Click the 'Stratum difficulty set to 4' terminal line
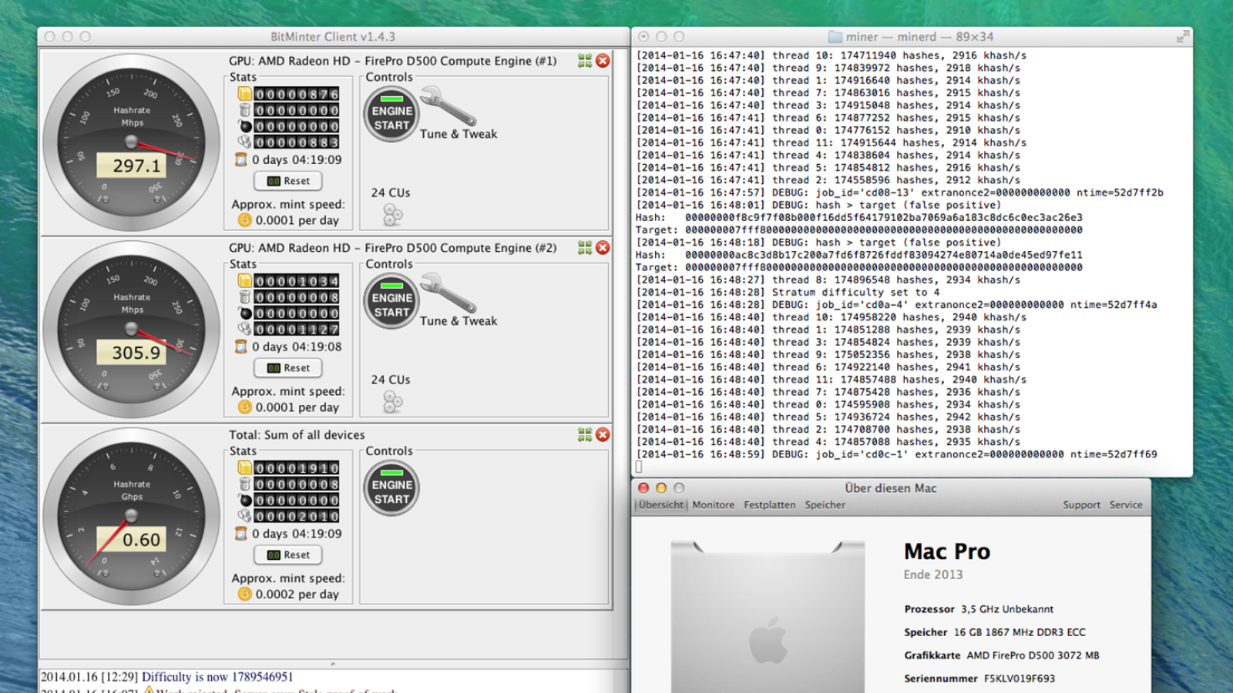1233x693 pixels. [x=788, y=293]
